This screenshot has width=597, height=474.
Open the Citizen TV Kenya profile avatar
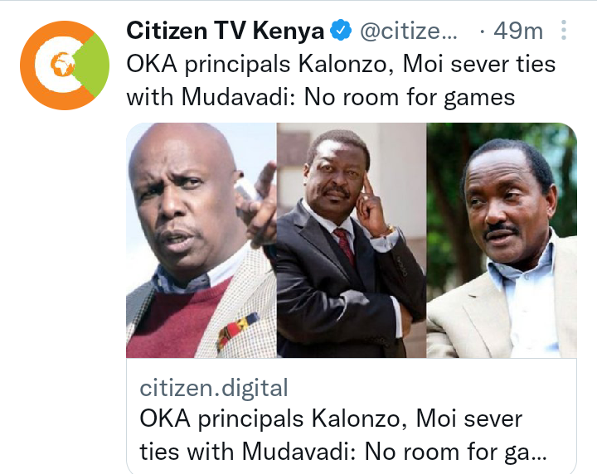[x=65, y=65]
